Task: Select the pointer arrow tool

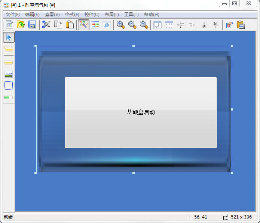Action: 9,37
